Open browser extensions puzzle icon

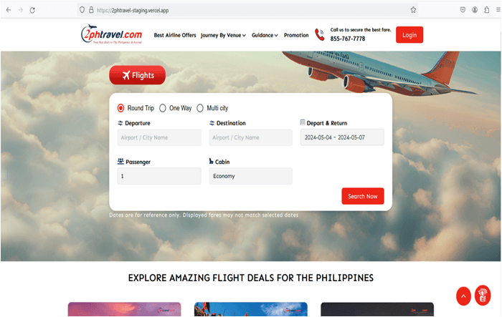pos(487,10)
